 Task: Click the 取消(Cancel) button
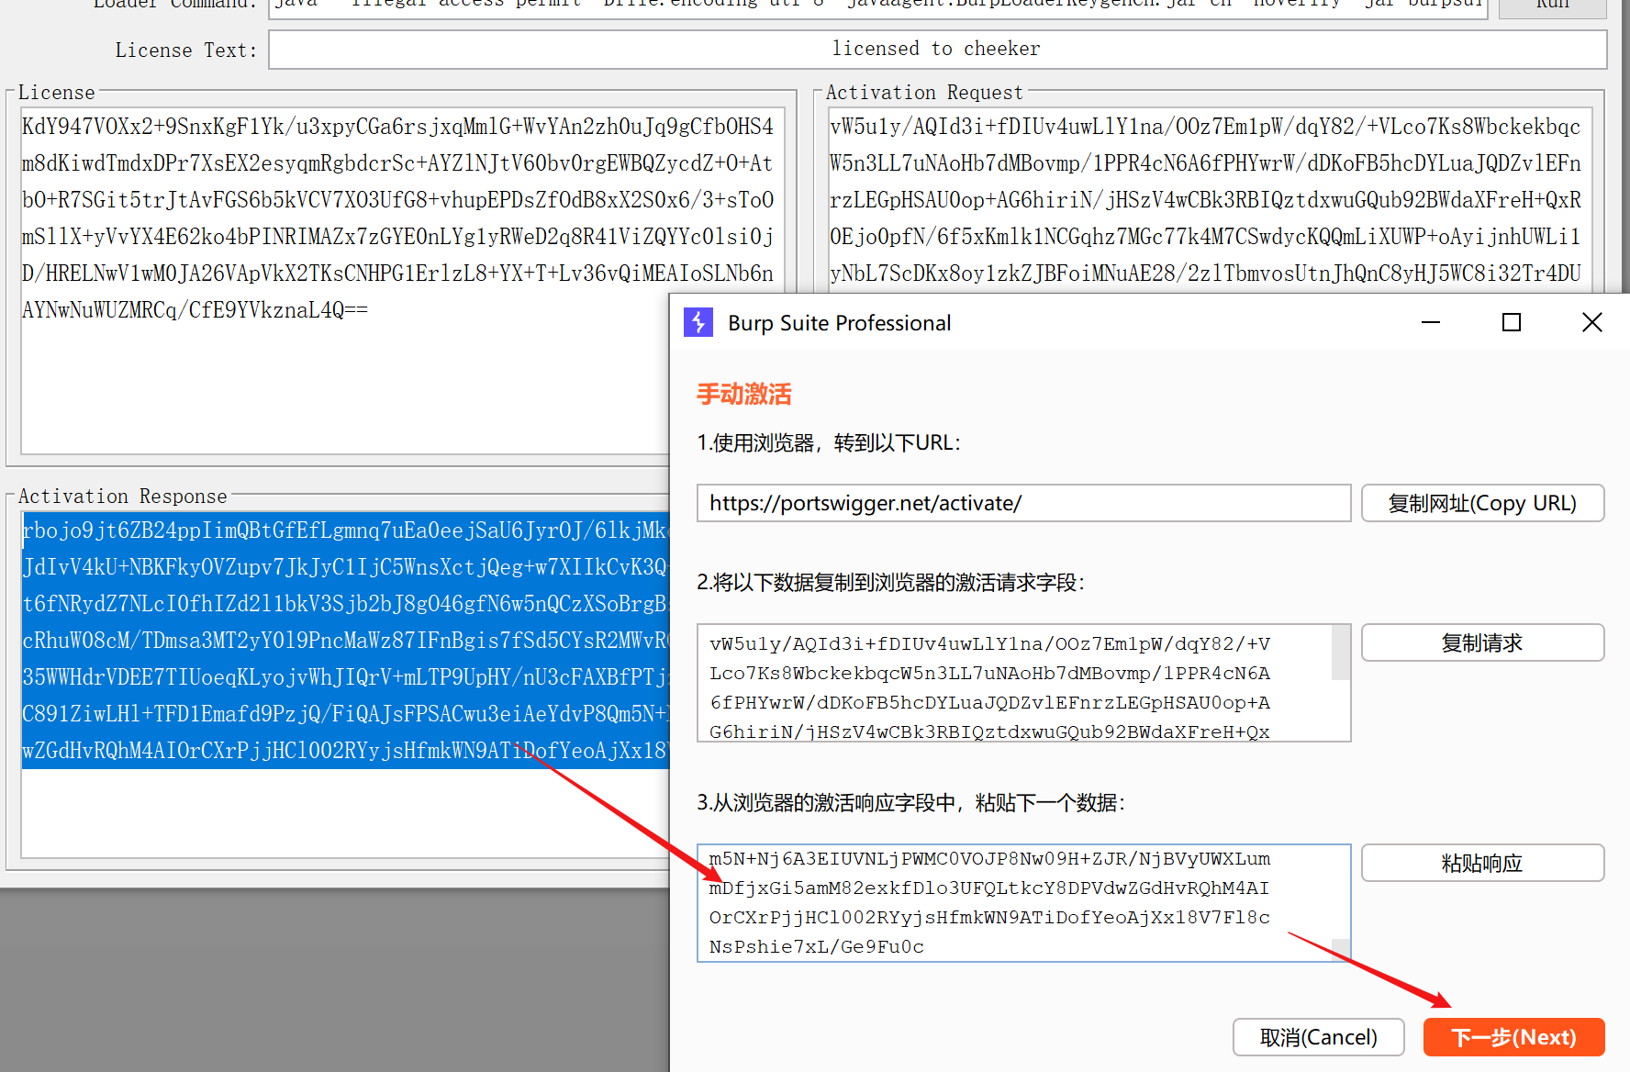pos(1318,1037)
